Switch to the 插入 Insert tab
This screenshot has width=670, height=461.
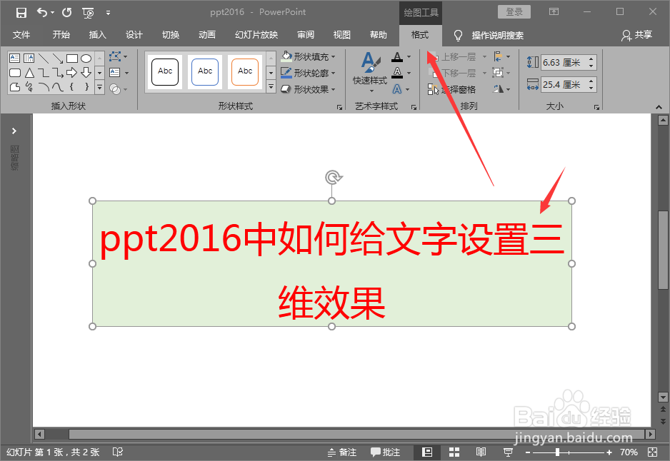pos(97,35)
